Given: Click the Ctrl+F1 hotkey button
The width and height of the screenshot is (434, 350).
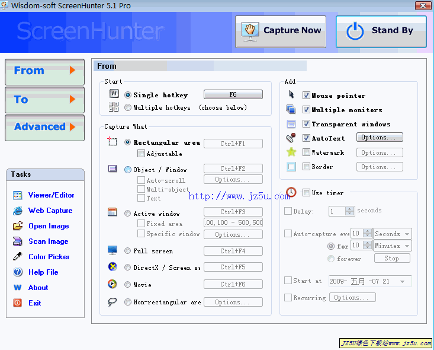Looking at the screenshot, I should tap(233, 144).
